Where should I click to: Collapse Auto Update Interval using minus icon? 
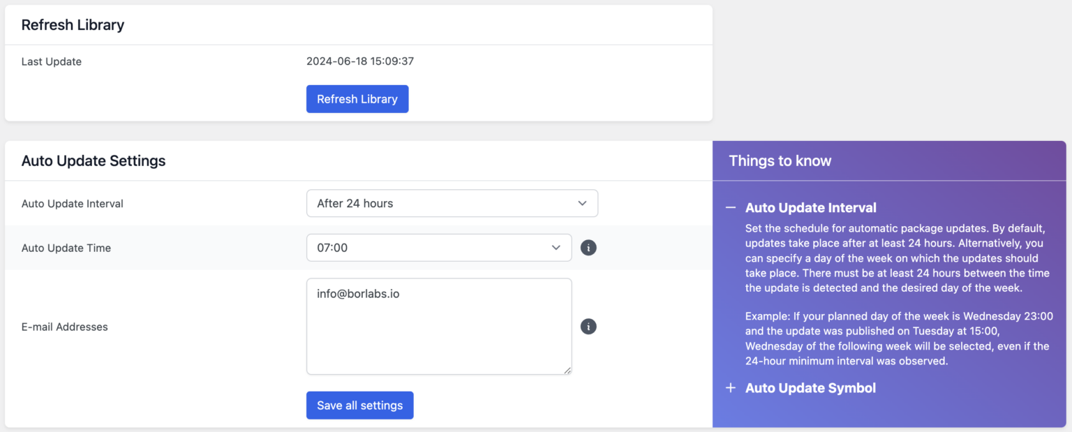click(731, 208)
